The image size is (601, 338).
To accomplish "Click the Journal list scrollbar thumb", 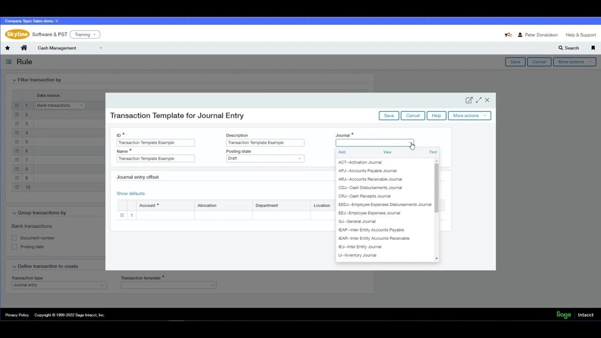I will [436, 188].
